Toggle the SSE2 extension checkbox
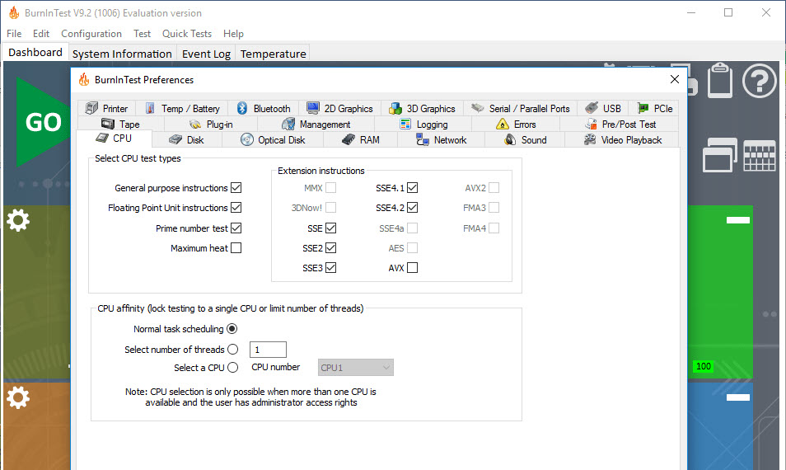786x470 pixels. pyautogui.click(x=331, y=248)
